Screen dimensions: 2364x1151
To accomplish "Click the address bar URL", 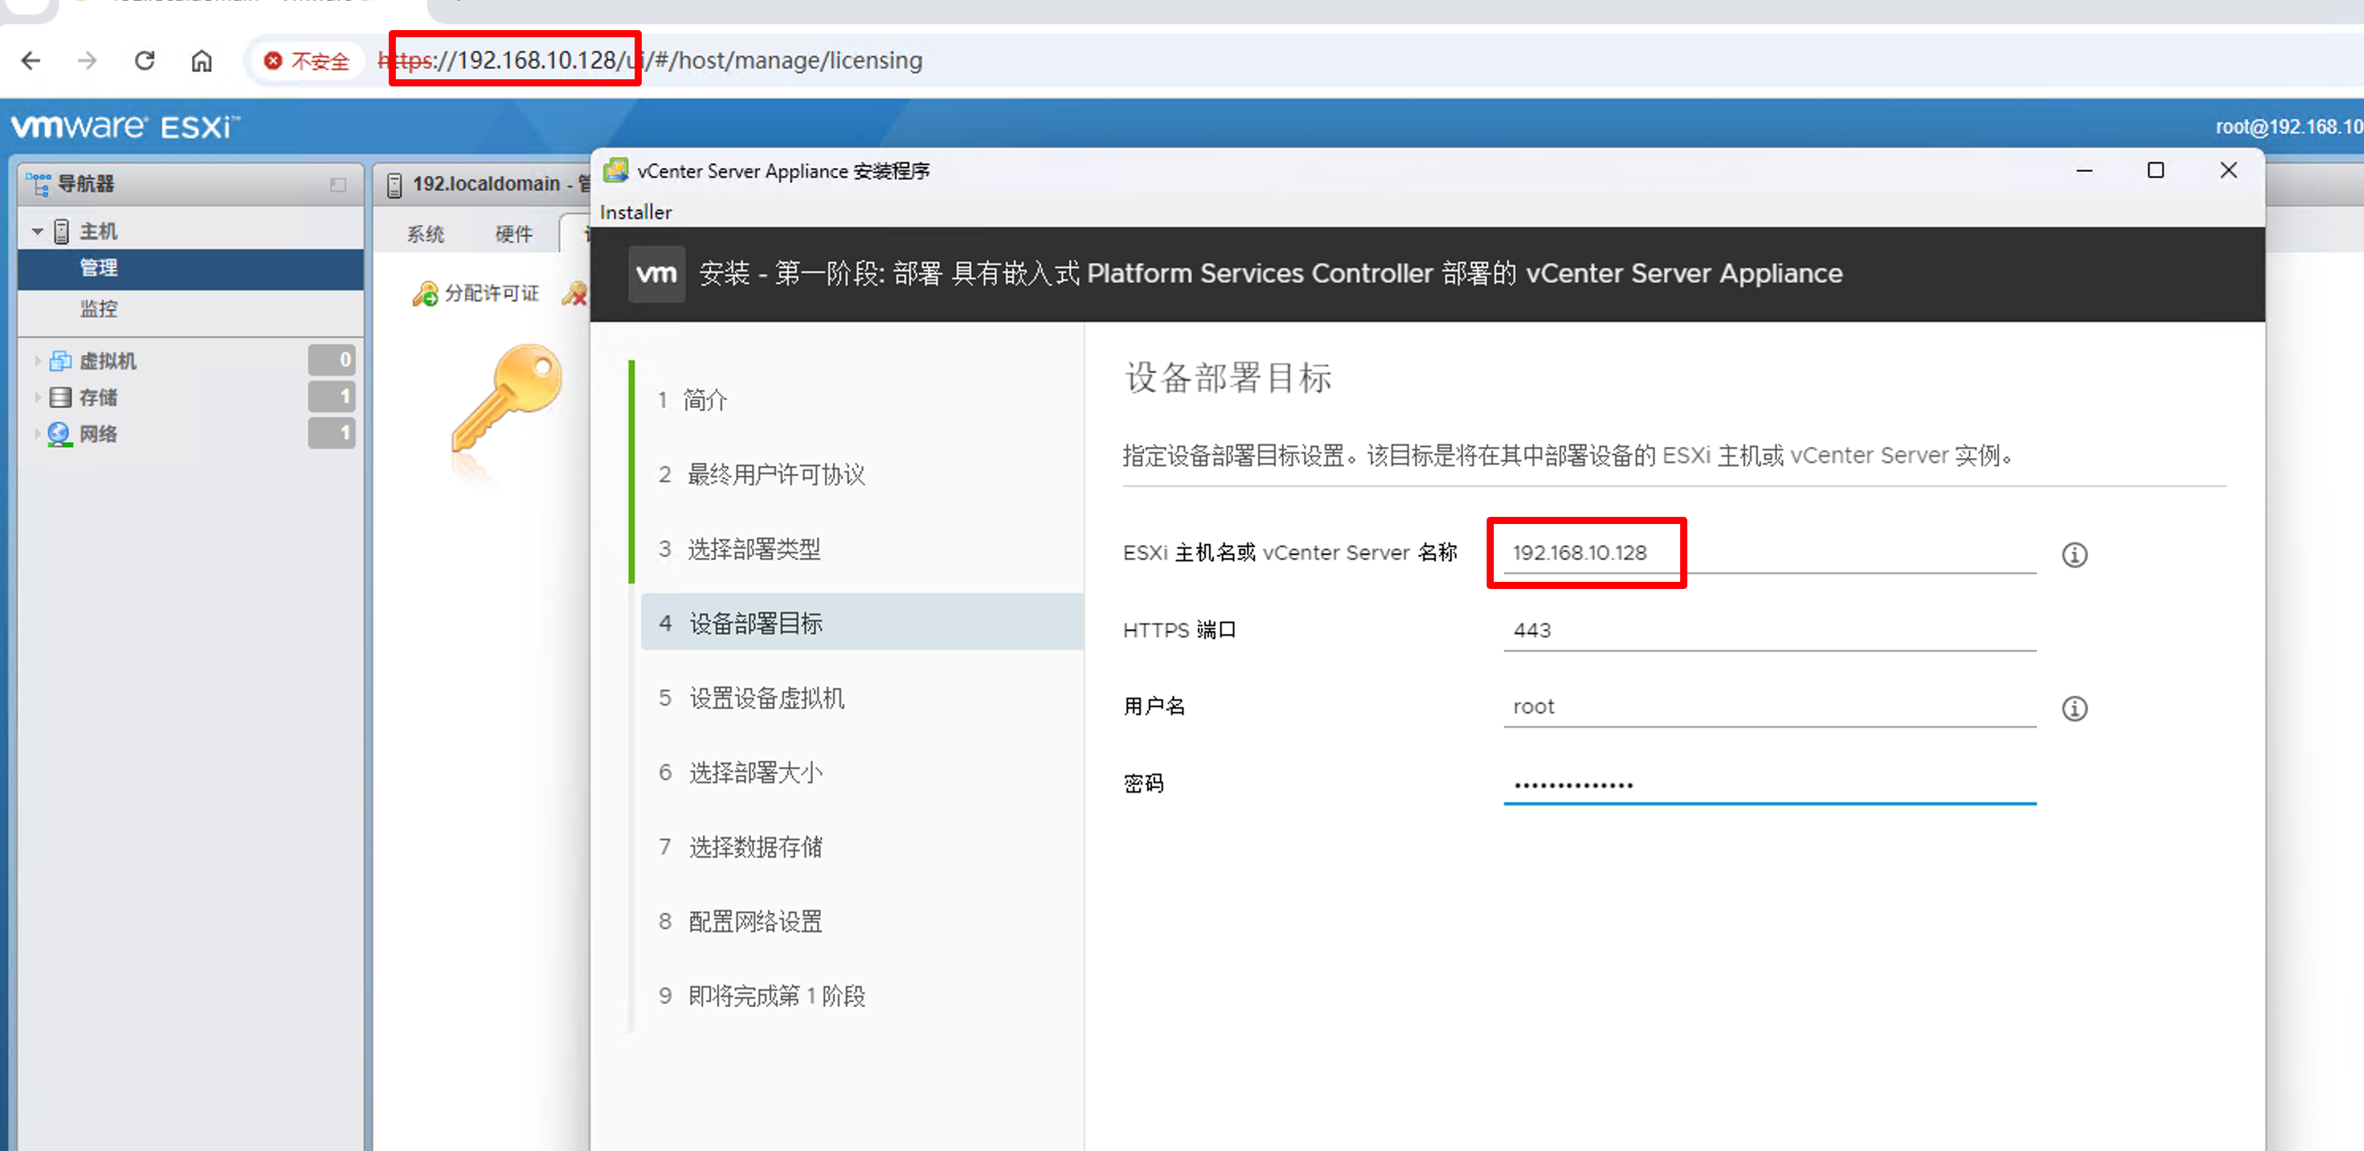I will (x=650, y=60).
